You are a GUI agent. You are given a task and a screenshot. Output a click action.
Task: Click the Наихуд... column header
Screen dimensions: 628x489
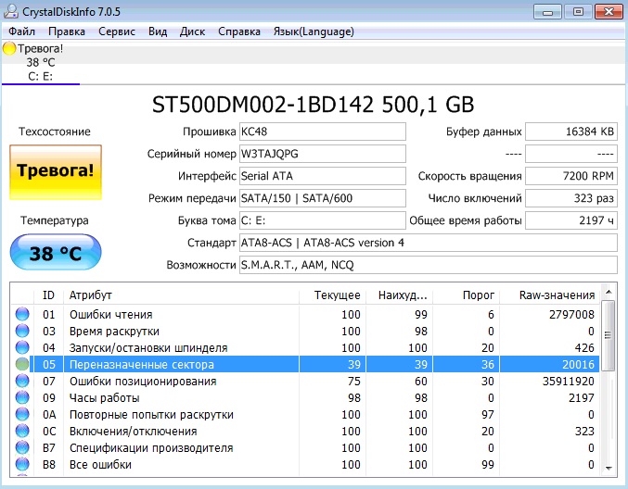[399, 295]
